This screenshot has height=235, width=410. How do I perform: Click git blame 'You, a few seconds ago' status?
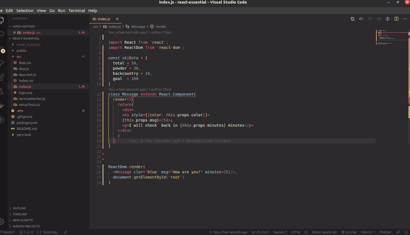229,232
